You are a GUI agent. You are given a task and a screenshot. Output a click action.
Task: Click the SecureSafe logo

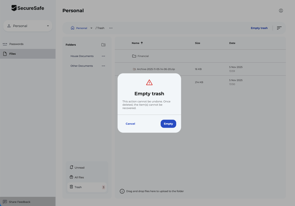28,8
